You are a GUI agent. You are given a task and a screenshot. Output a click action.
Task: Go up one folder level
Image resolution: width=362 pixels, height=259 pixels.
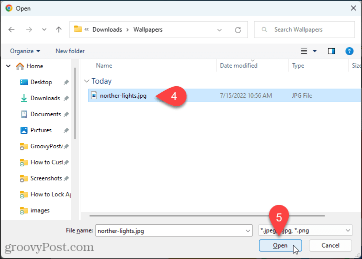pyautogui.click(x=58, y=30)
